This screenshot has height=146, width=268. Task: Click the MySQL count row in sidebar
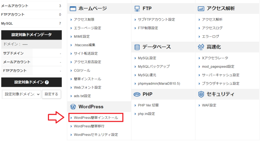(x=31, y=23)
